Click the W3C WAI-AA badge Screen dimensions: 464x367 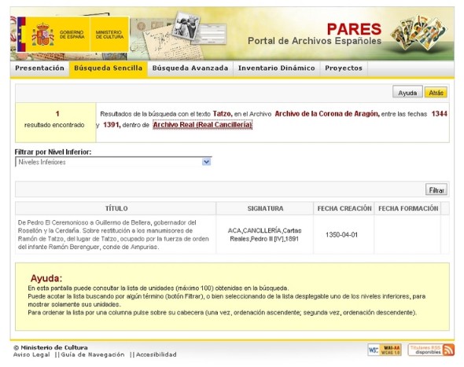385,350
